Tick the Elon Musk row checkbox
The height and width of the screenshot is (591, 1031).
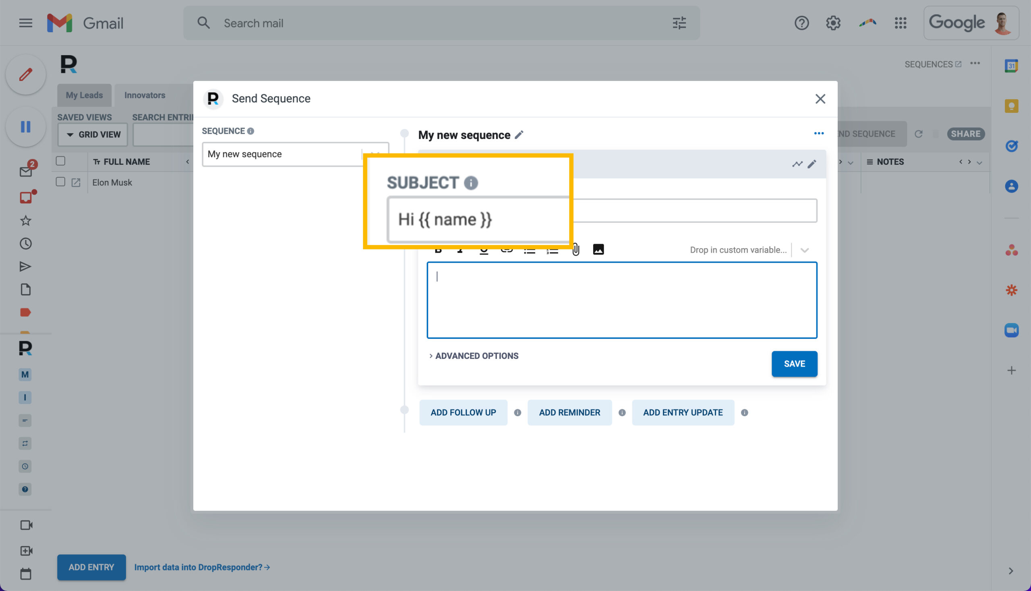[x=60, y=182]
